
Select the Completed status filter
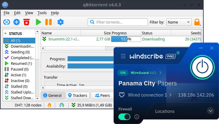pyautogui.click(x=19, y=58)
